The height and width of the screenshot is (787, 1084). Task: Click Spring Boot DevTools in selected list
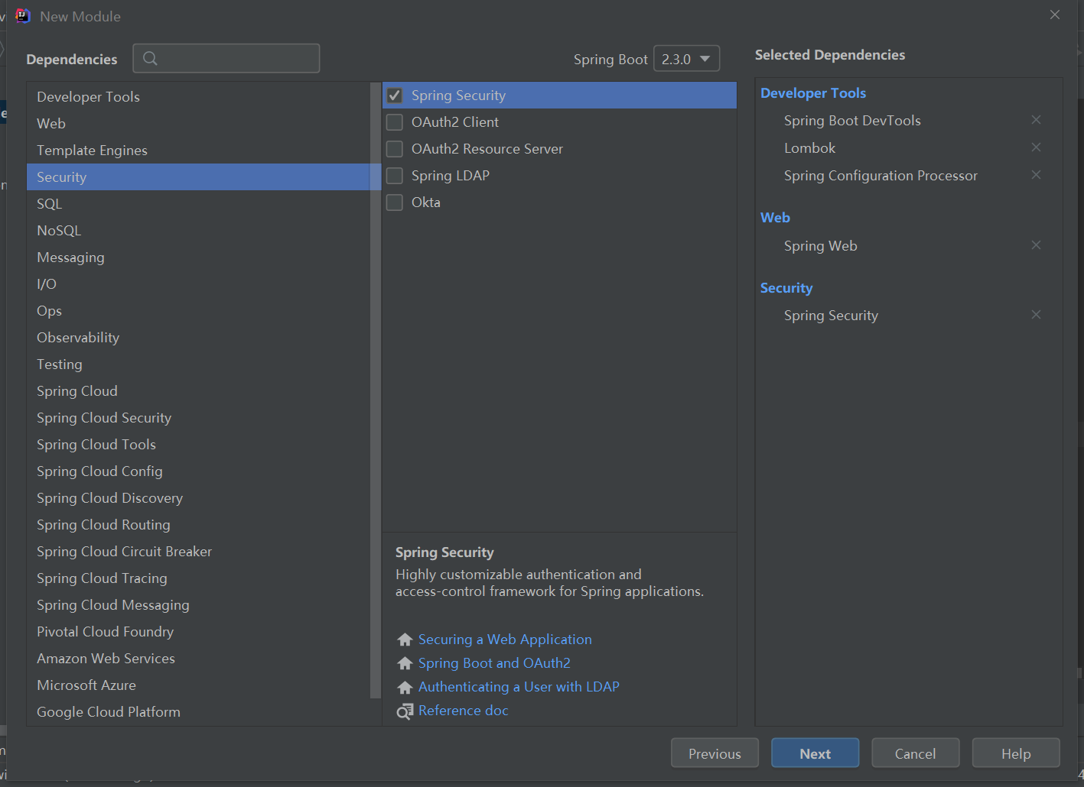pyautogui.click(x=852, y=121)
